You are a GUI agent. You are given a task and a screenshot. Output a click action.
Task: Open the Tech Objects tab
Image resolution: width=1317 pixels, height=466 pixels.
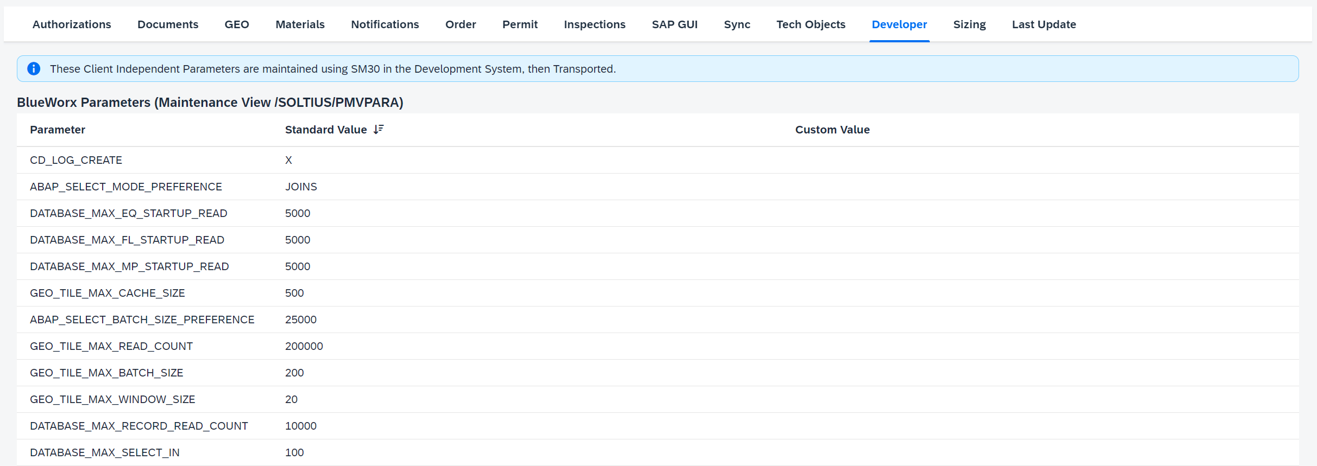[811, 24]
